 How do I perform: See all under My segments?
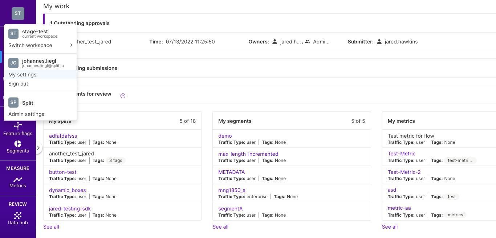pyautogui.click(x=220, y=227)
